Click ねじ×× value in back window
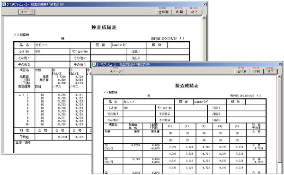284x175 pixels. click(x=42, y=45)
